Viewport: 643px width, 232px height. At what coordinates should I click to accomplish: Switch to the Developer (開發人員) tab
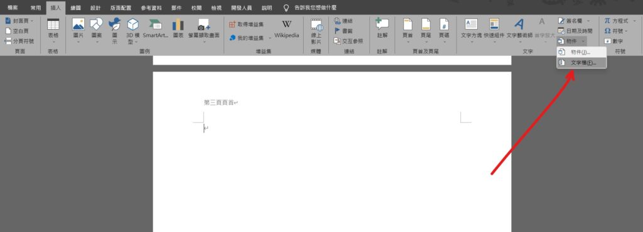click(242, 8)
